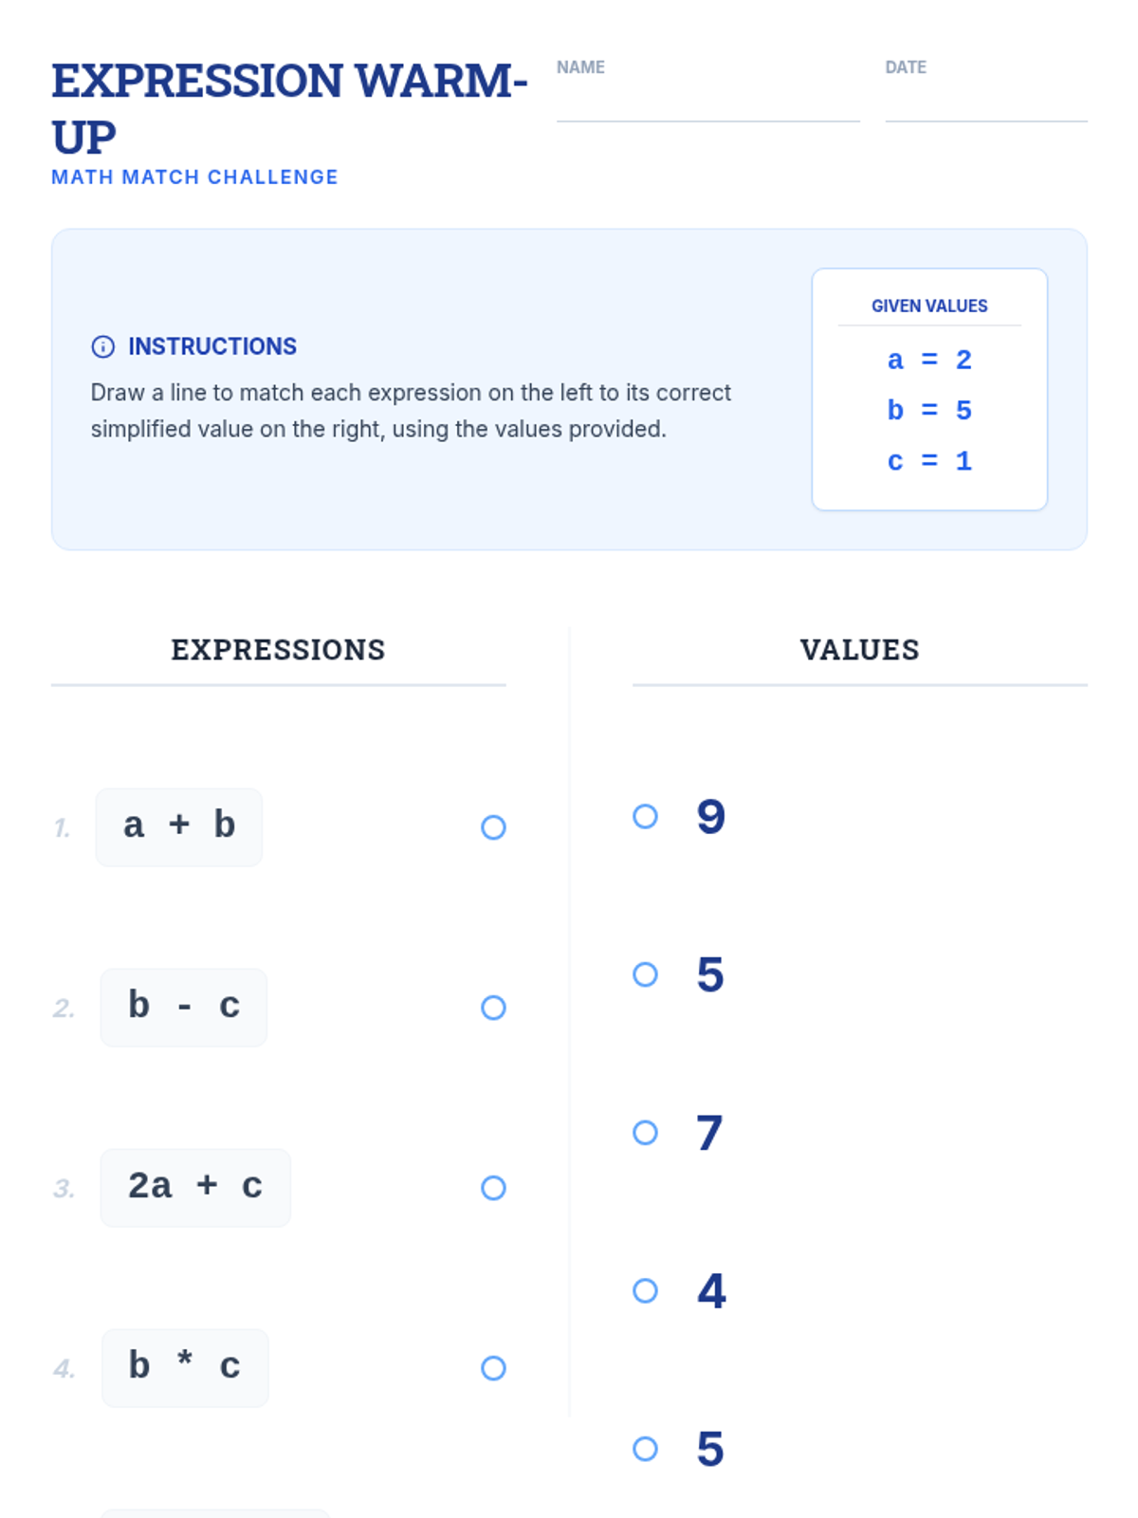The height and width of the screenshot is (1518, 1138).
Task: Click the circle beside value 7
Action: [645, 1133]
